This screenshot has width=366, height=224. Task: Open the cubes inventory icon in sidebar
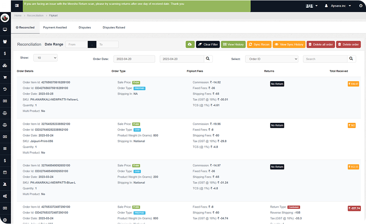click(5, 65)
